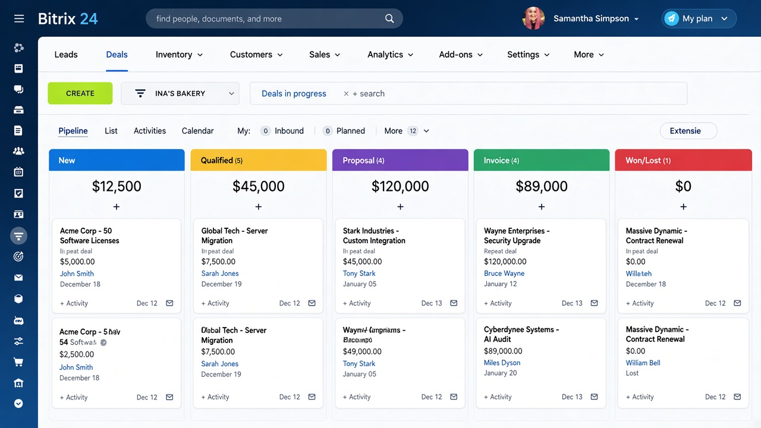This screenshot has height=428, width=761.
Task: Click the mail icon on Wayne Enterprises card
Action: coord(594,303)
